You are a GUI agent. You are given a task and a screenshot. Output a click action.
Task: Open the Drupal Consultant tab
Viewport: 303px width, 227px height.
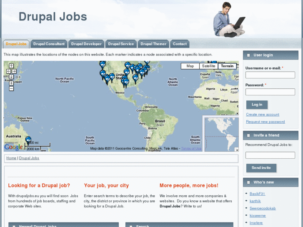(x=49, y=44)
